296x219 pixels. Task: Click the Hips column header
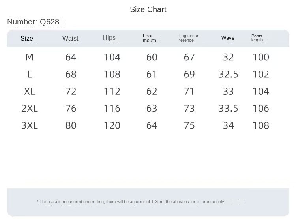click(109, 38)
